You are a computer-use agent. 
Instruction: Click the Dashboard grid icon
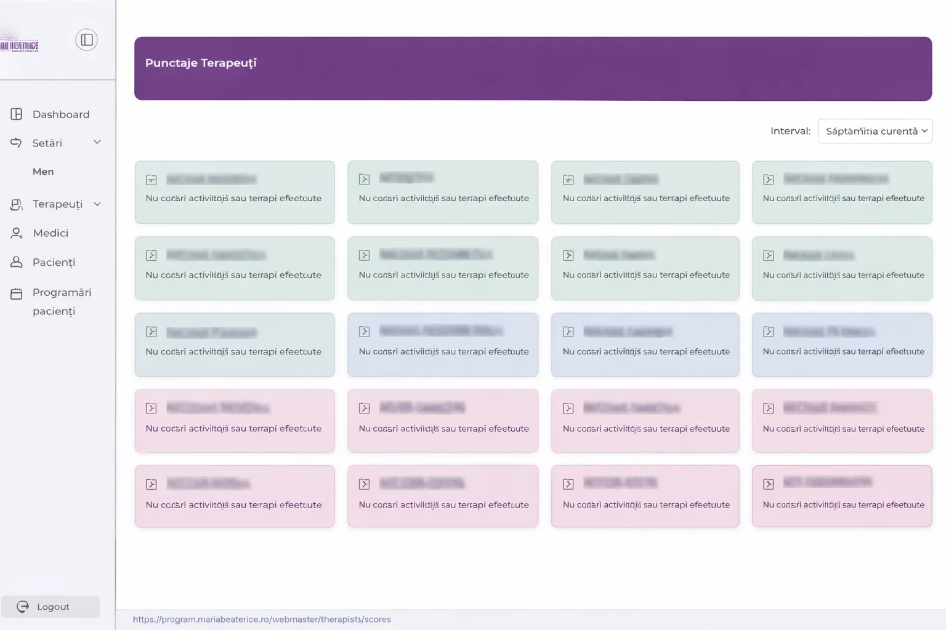coord(17,114)
